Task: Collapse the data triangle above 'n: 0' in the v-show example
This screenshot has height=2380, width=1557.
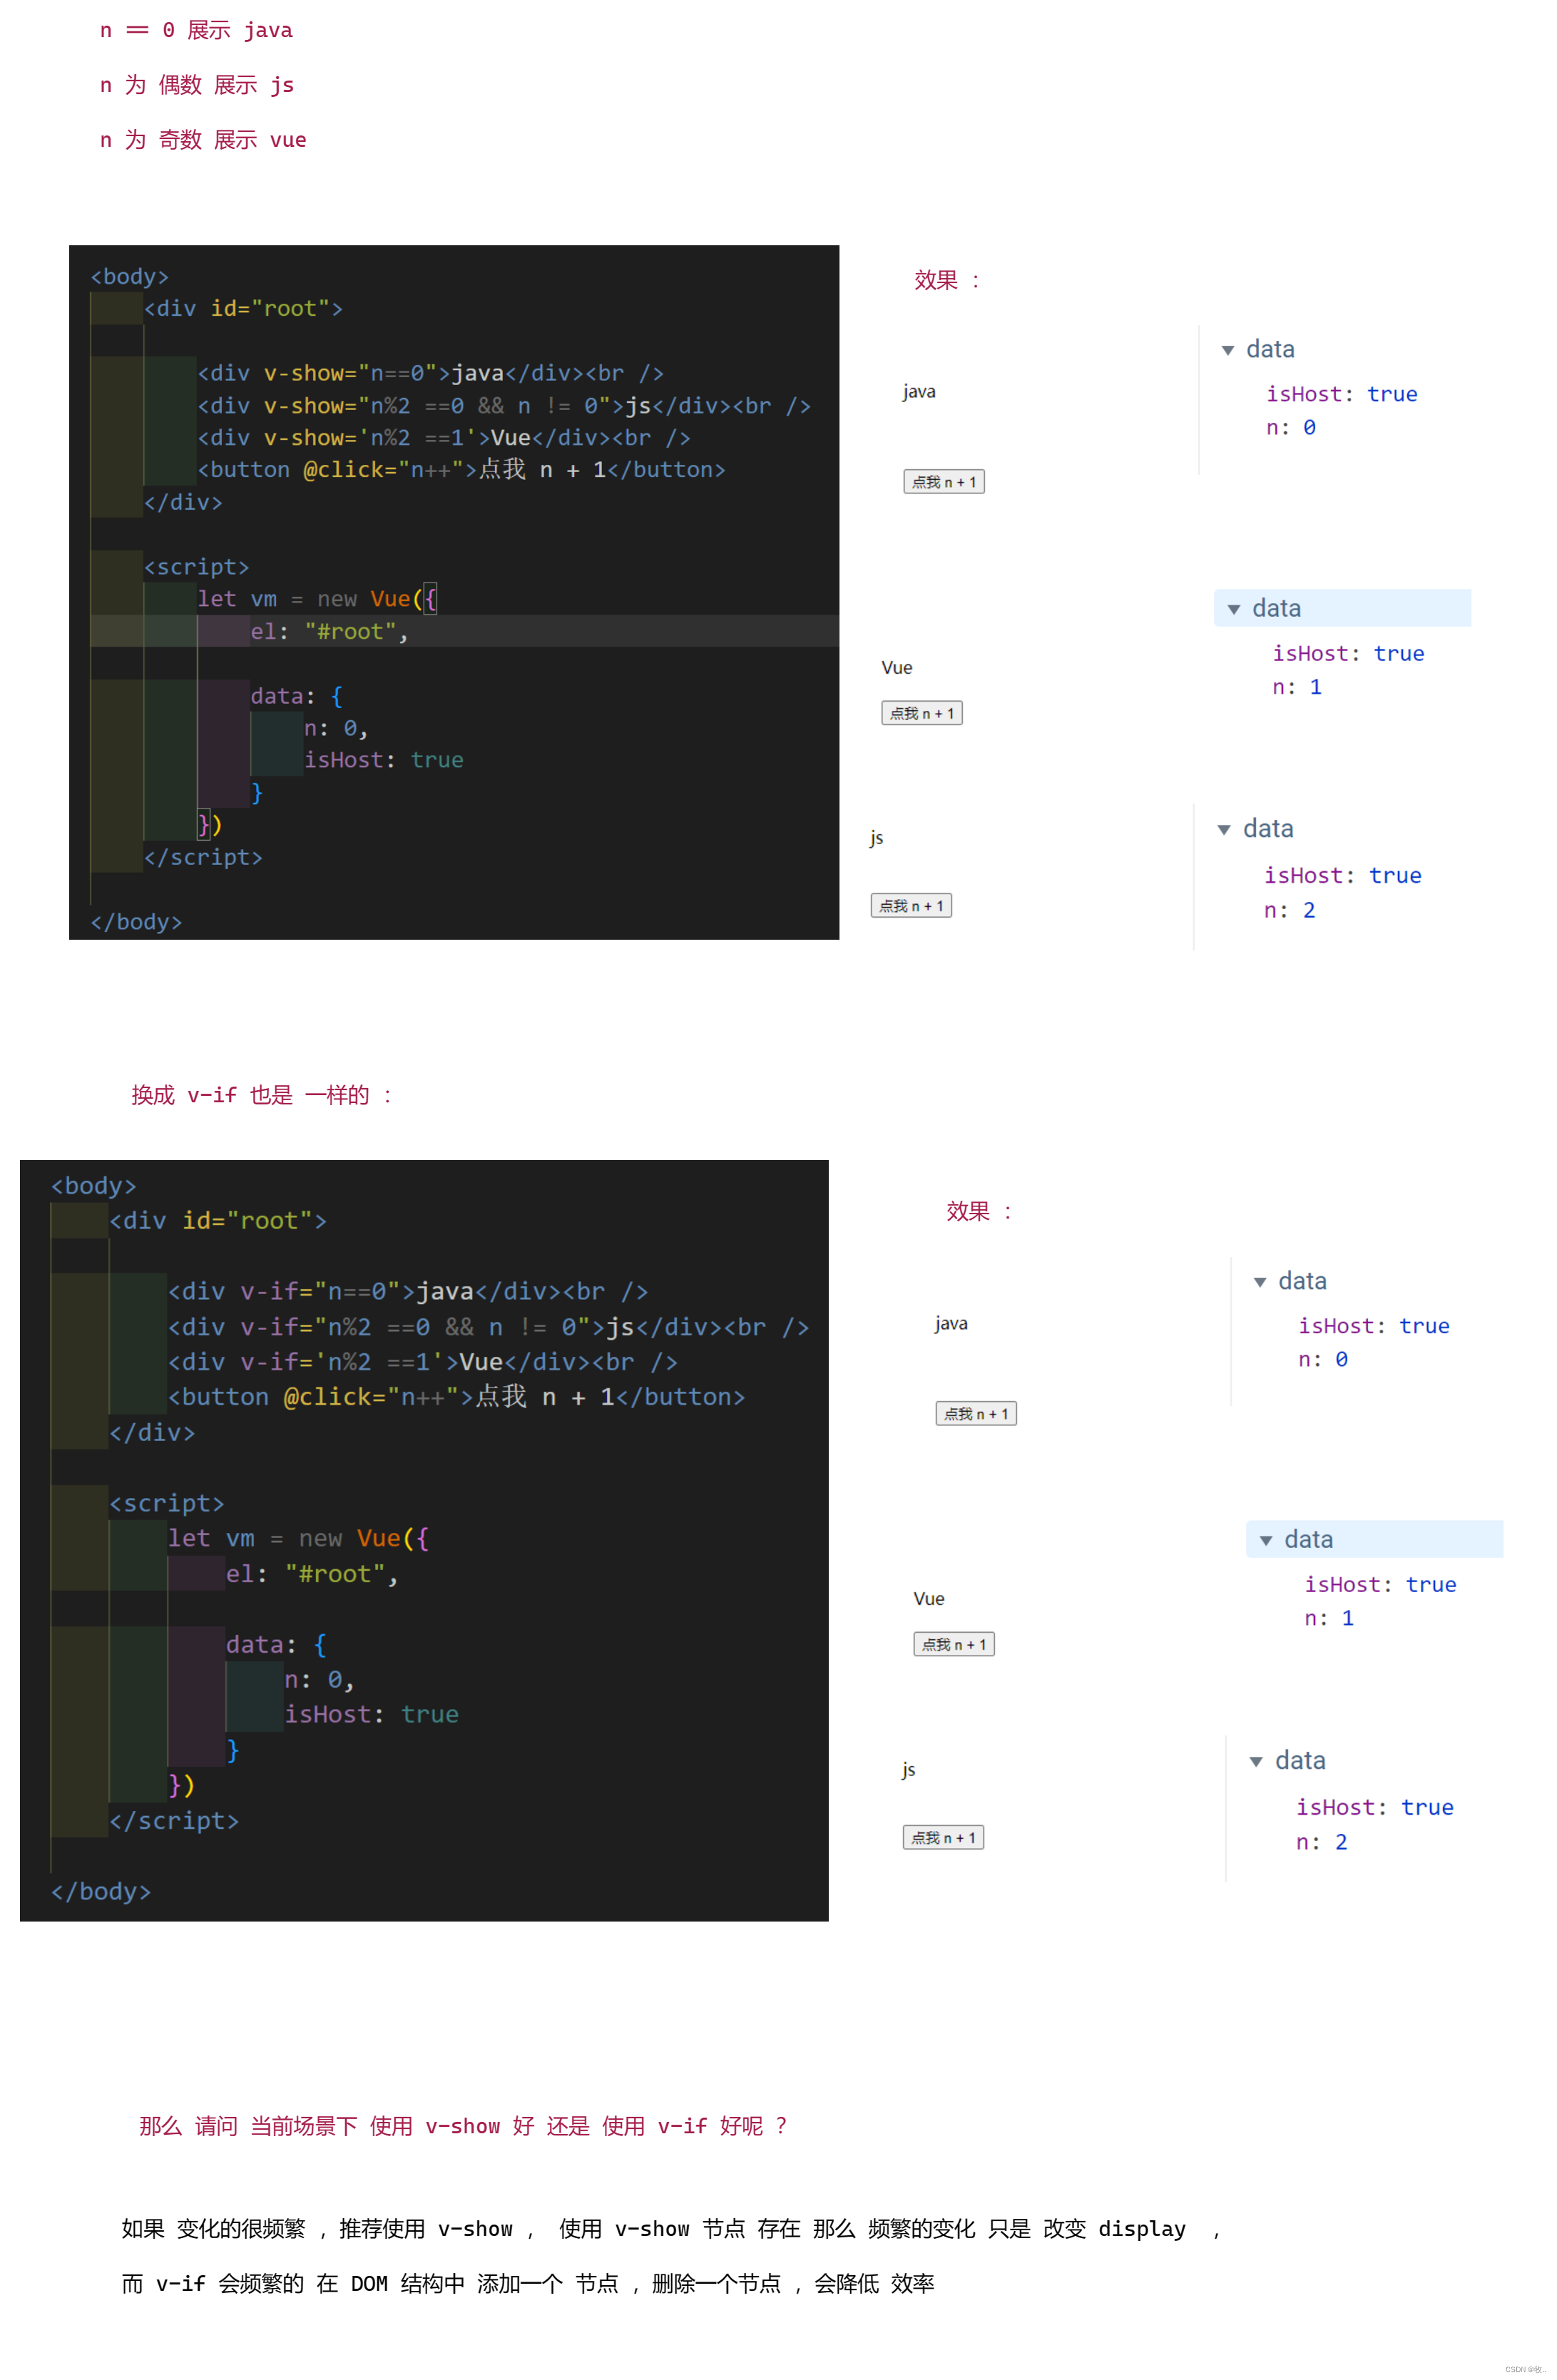Action: (1227, 350)
